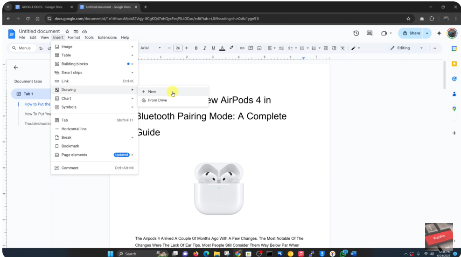Open the Building blocks submenu
The height and width of the screenshot is (257, 461).
click(94, 64)
